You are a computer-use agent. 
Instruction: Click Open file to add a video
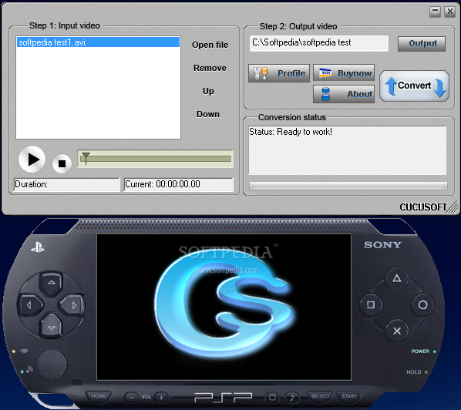[x=210, y=45]
